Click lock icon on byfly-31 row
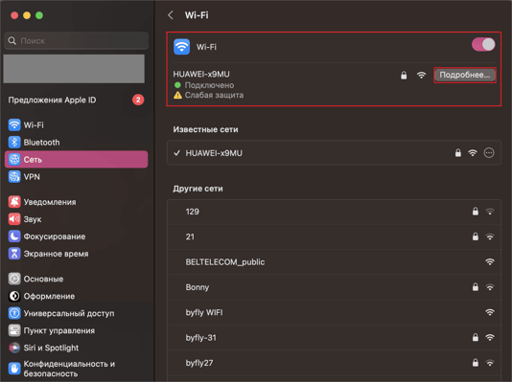 pyautogui.click(x=476, y=337)
